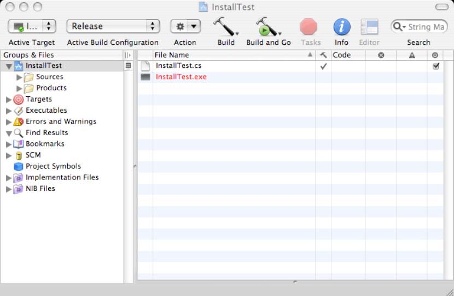Select the Bookmarks group

pyautogui.click(x=39, y=144)
